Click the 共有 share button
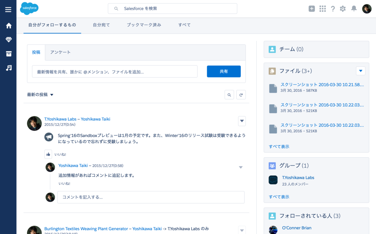Screen dimensions: 376x234 point(224,71)
